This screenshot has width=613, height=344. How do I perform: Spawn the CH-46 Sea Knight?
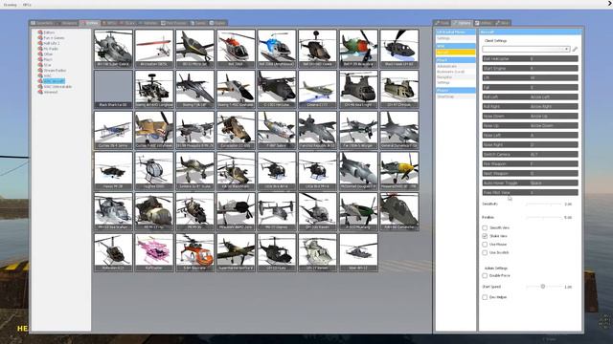point(358,89)
